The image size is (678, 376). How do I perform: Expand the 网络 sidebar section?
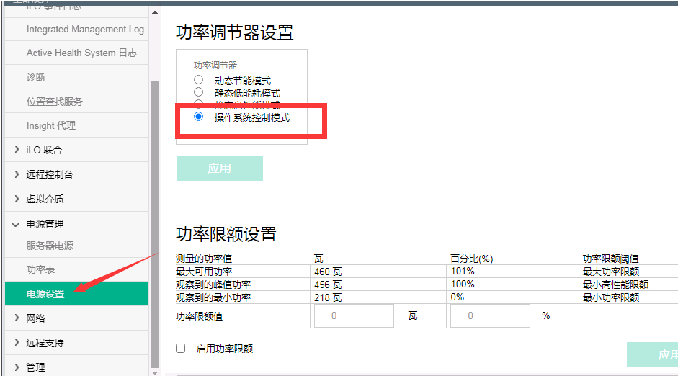[x=17, y=318]
